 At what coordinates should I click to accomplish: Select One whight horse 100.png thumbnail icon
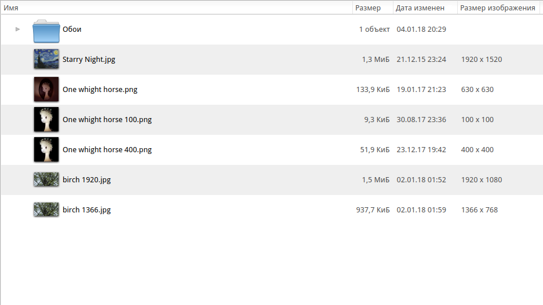(46, 119)
